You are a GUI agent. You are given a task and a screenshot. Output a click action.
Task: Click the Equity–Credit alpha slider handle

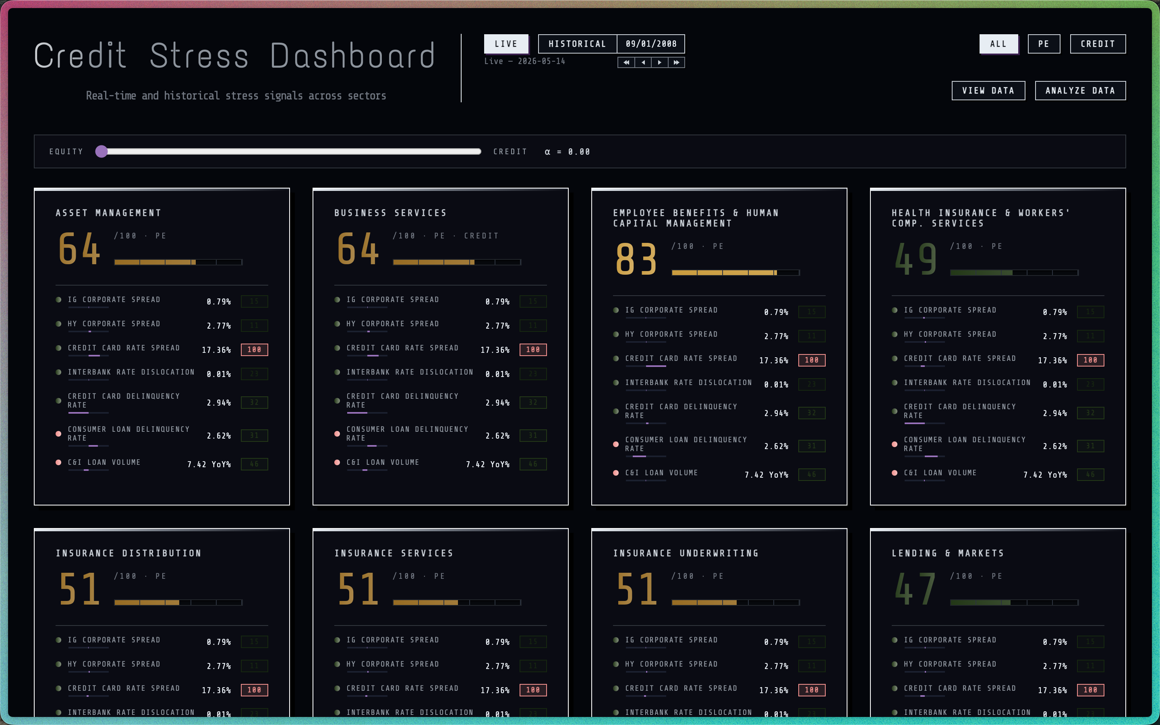point(101,151)
